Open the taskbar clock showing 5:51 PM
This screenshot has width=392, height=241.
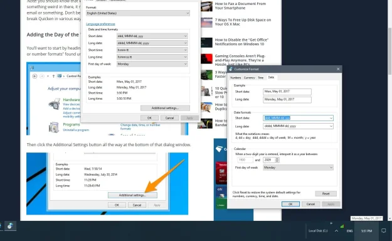(366, 231)
